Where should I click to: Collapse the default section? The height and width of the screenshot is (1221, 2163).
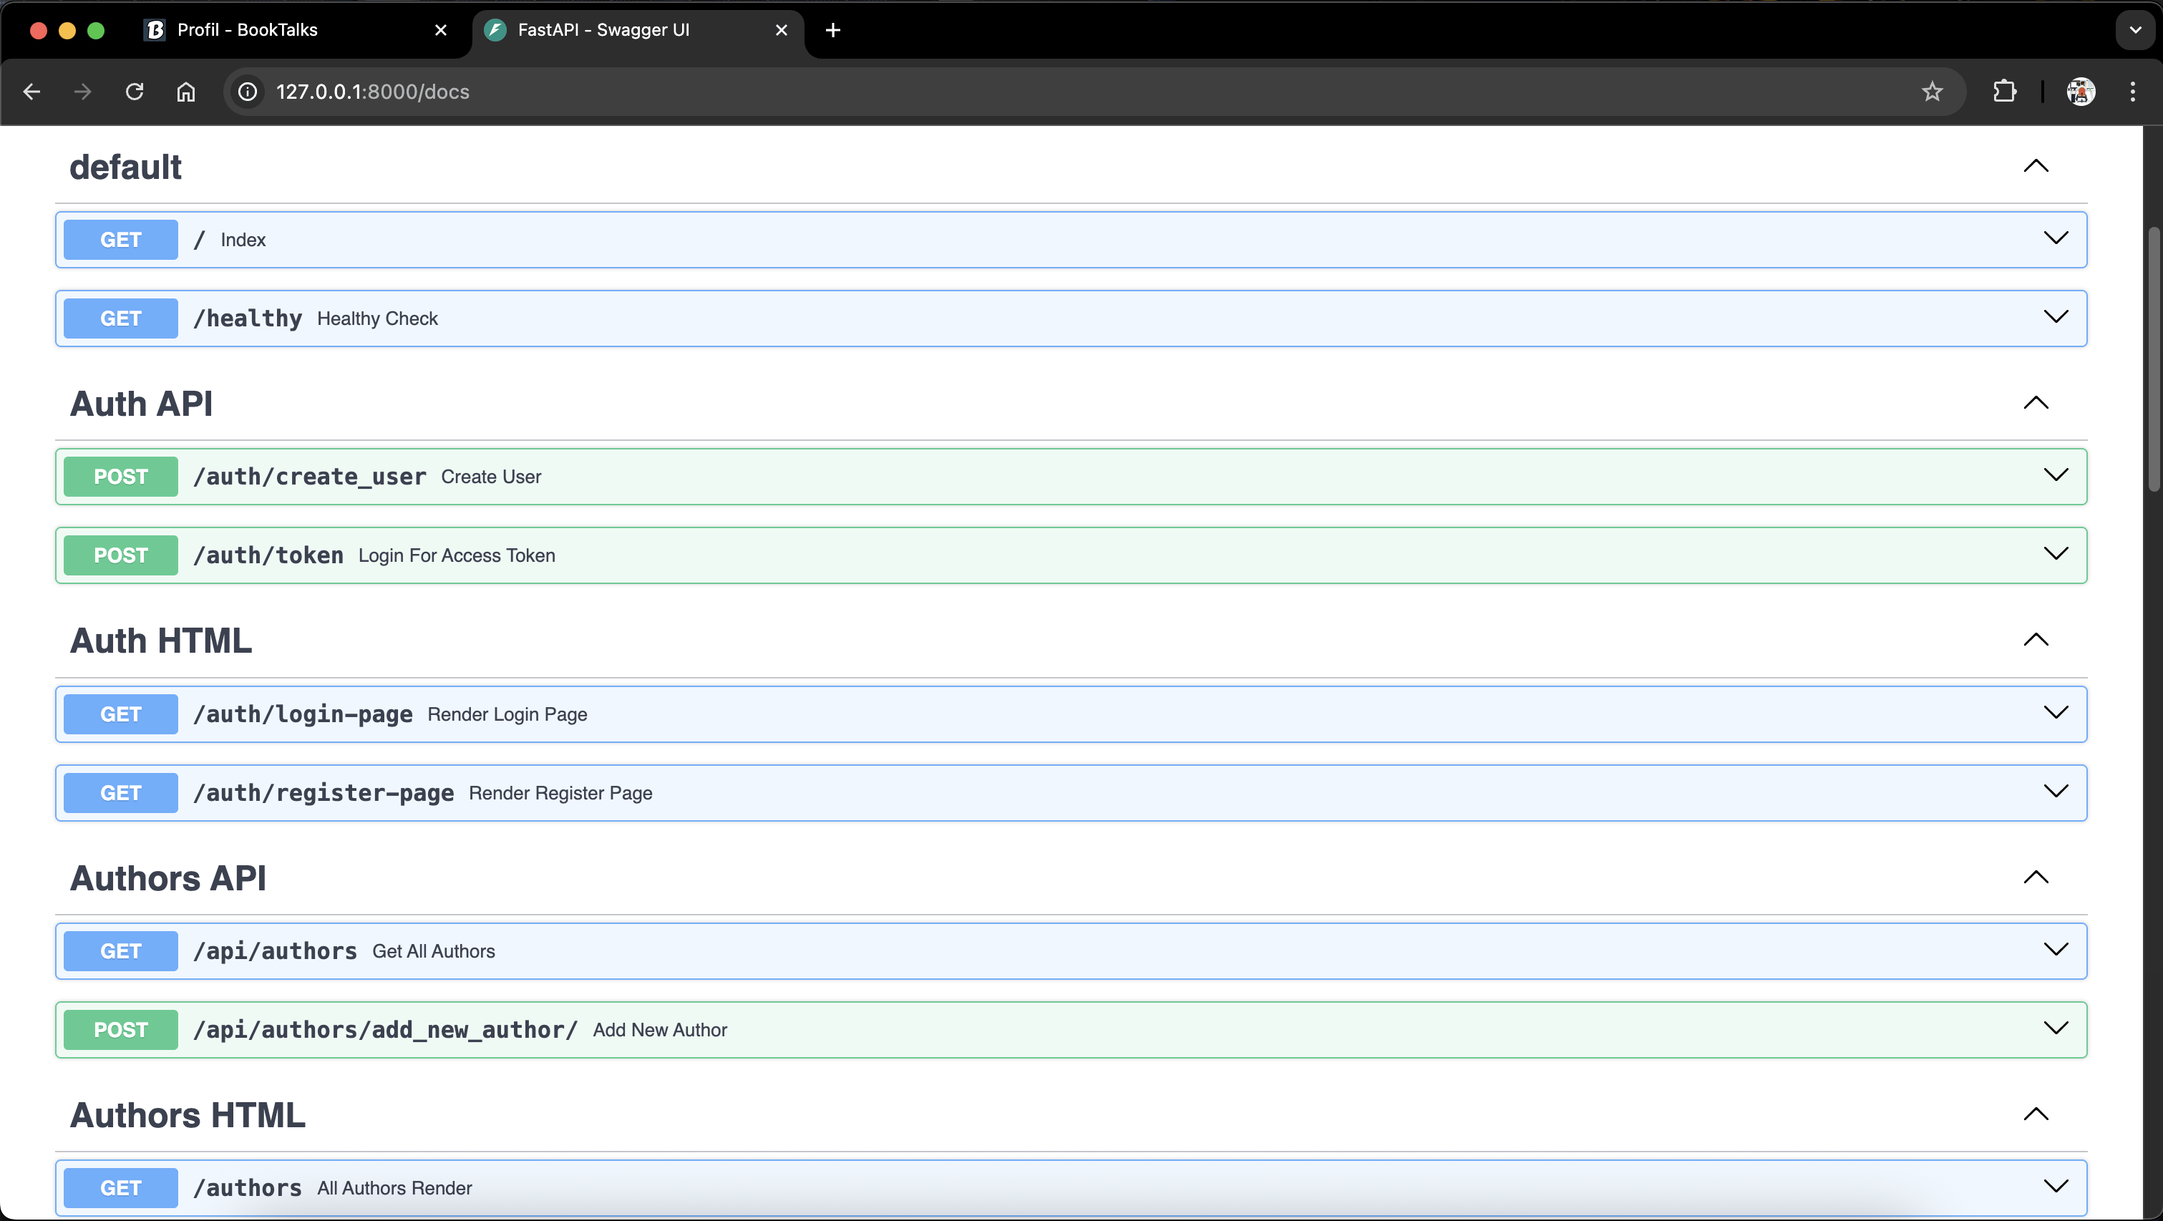click(x=2036, y=166)
